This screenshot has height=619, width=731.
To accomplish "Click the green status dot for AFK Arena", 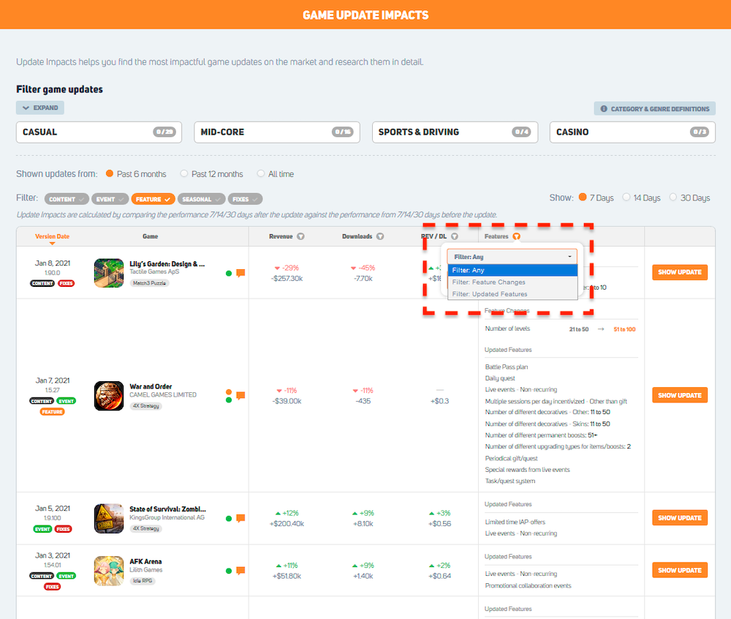I will click(229, 571).
